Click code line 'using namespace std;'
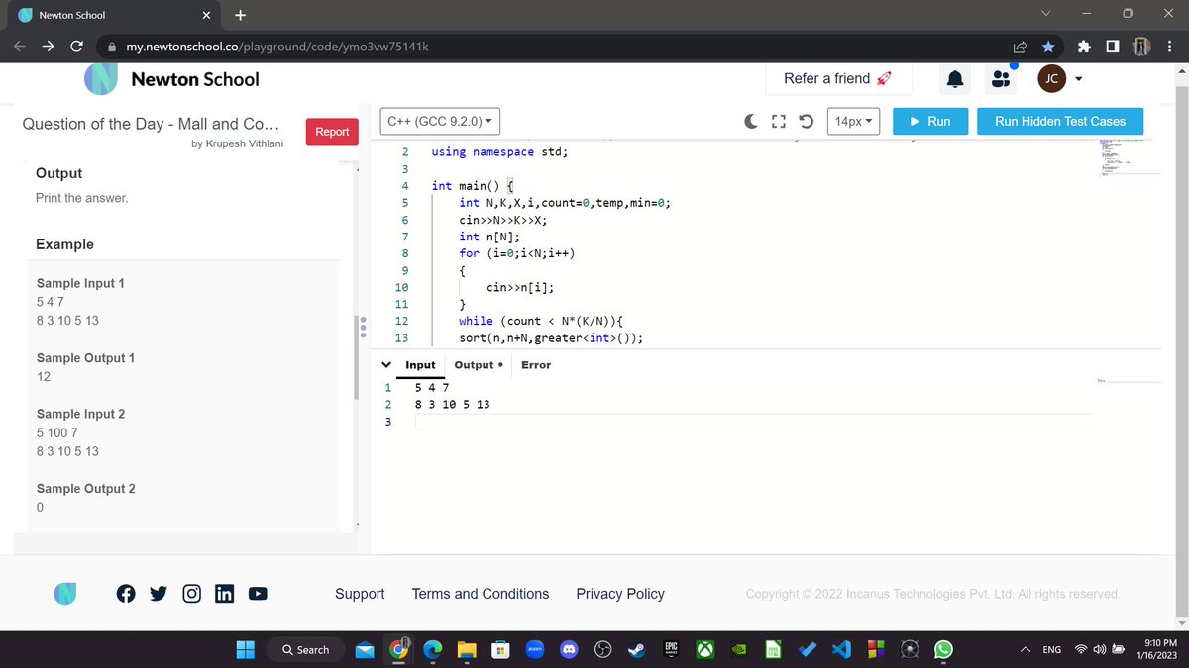The width and height of the screenshot is (1189, 668). [x=499, y=152]
